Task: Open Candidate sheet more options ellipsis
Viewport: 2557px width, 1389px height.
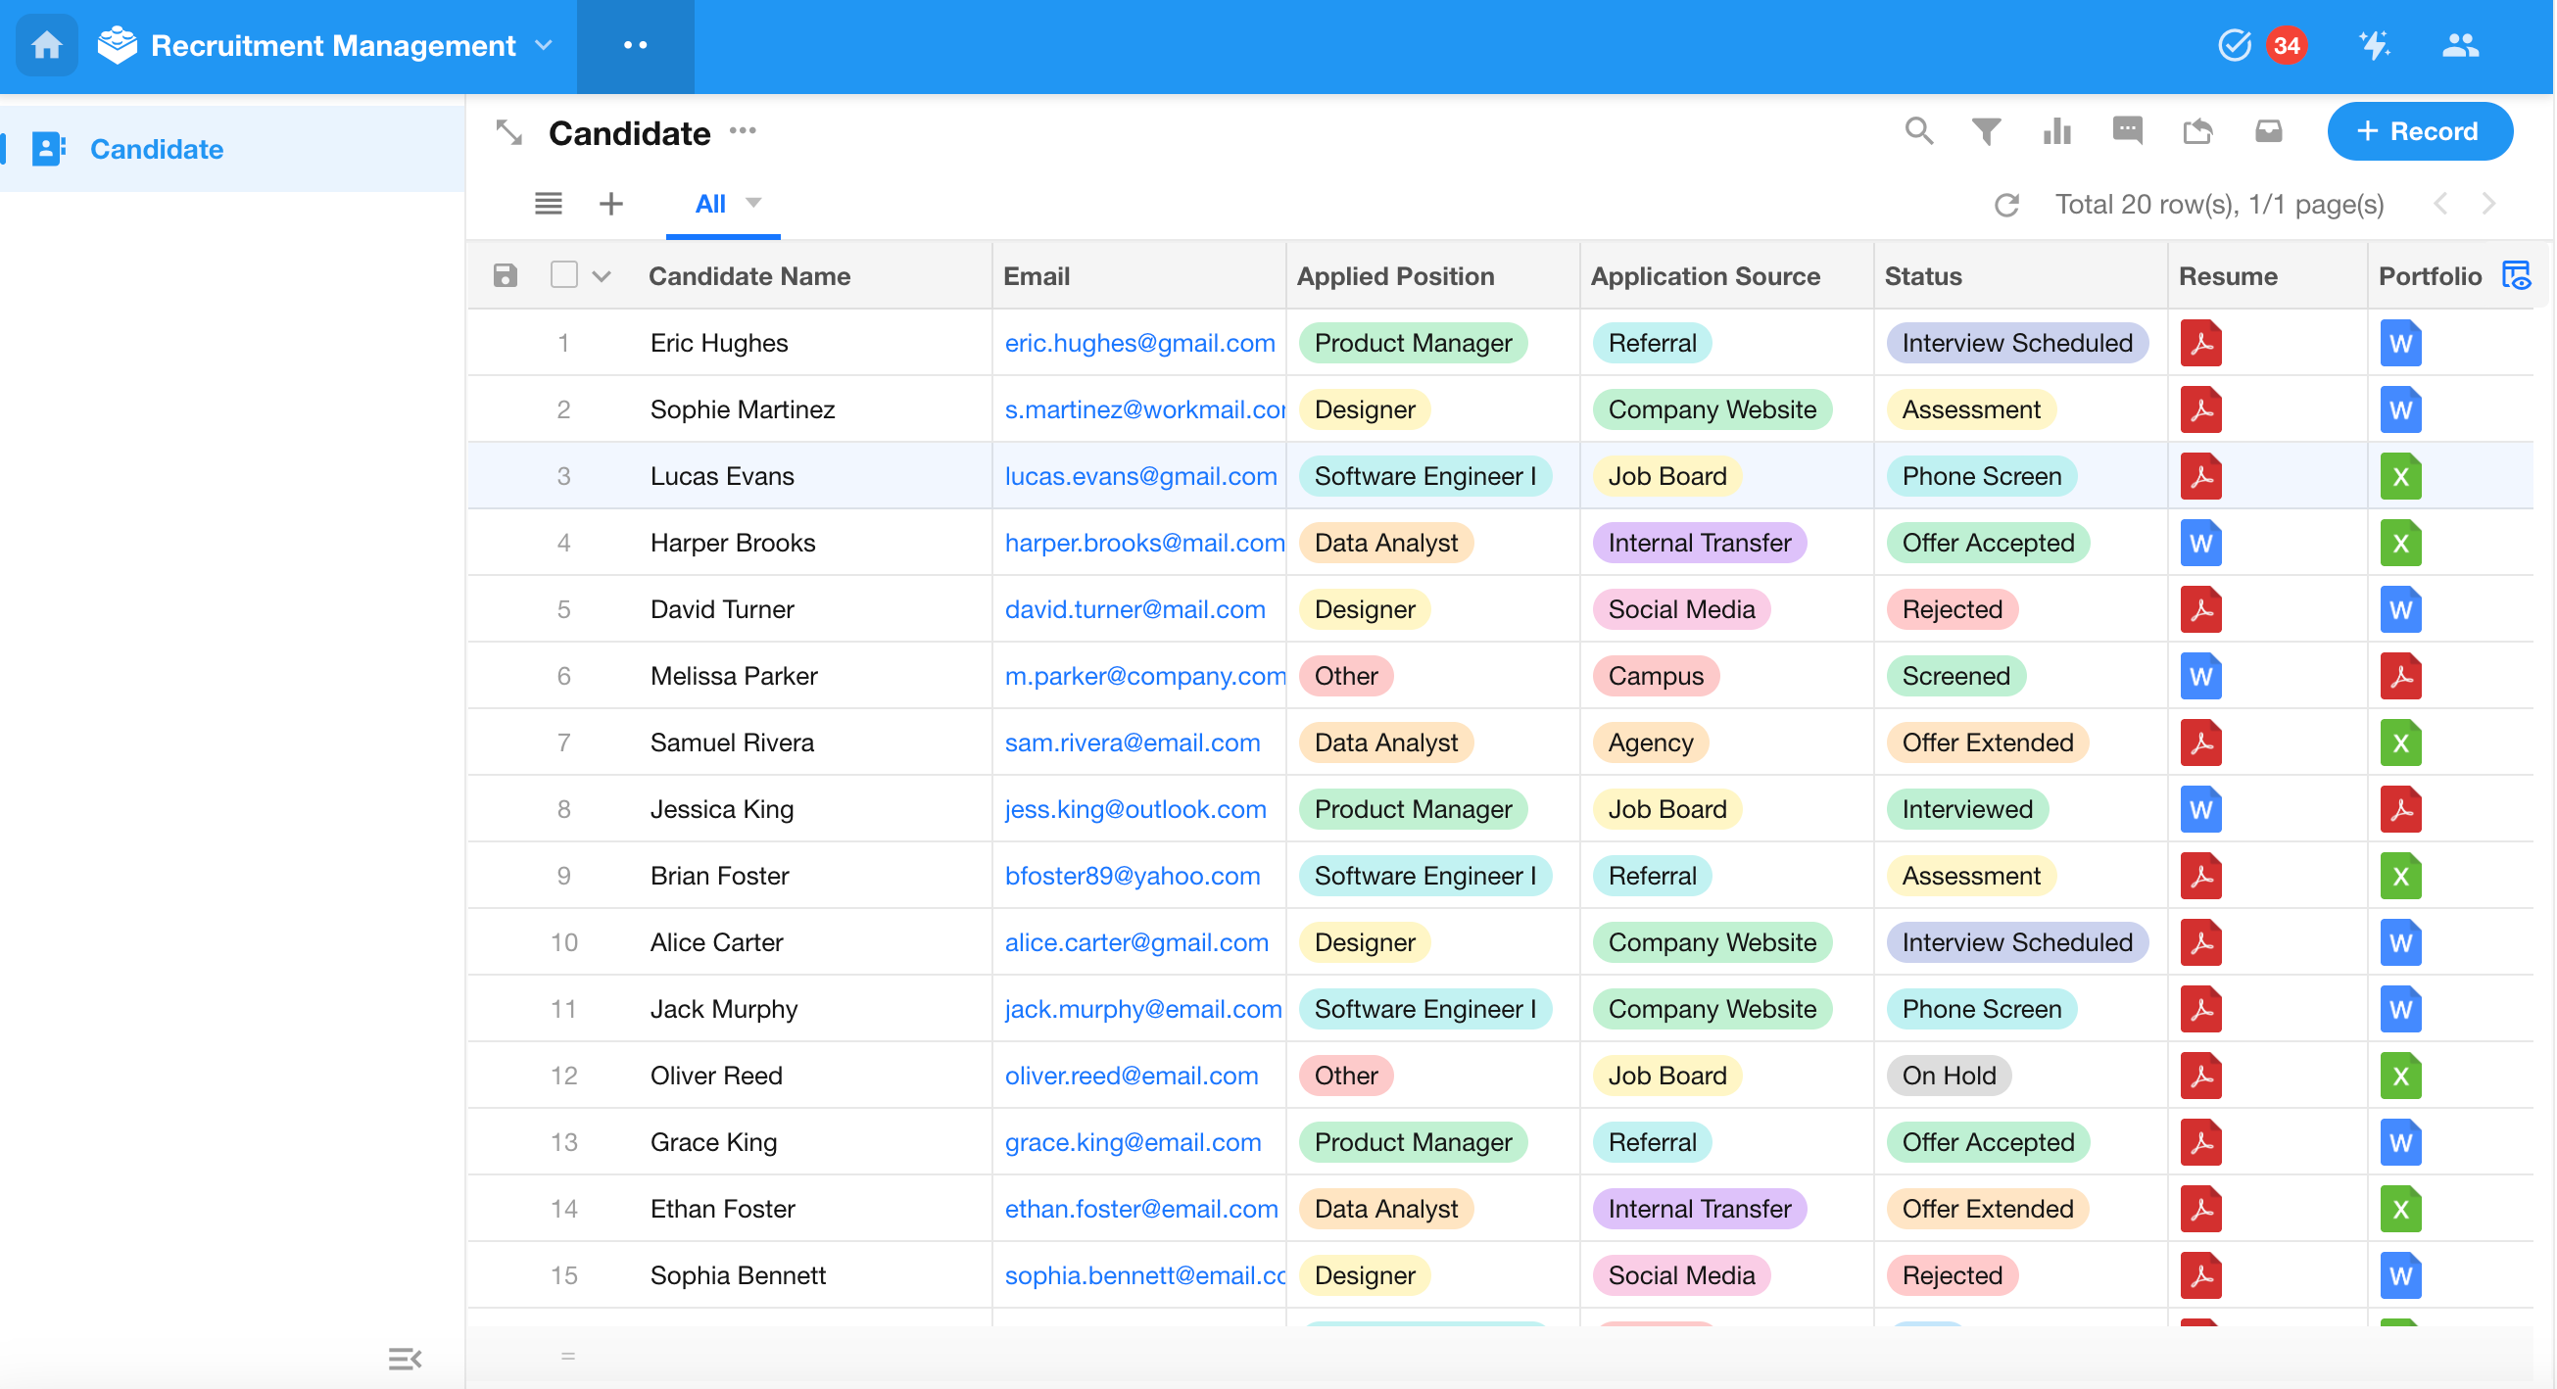Action: click(743, 131)
